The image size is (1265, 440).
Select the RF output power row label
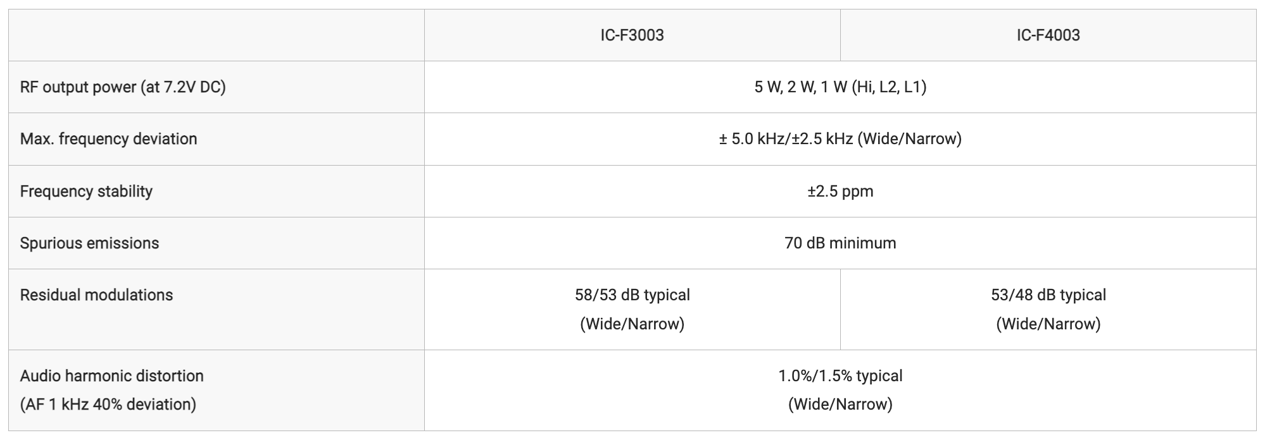click(x=123, y=87)
